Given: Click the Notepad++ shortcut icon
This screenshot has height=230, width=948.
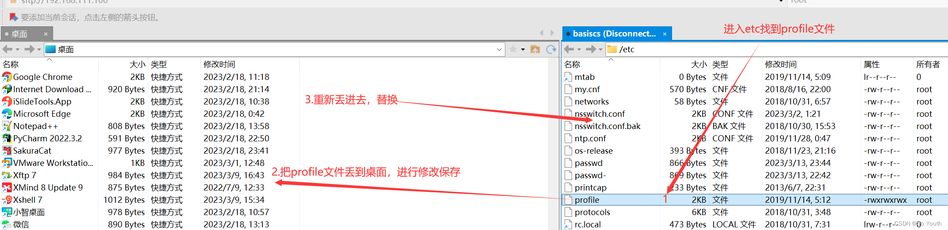Looking at the screenshot, I should point(7,126).
